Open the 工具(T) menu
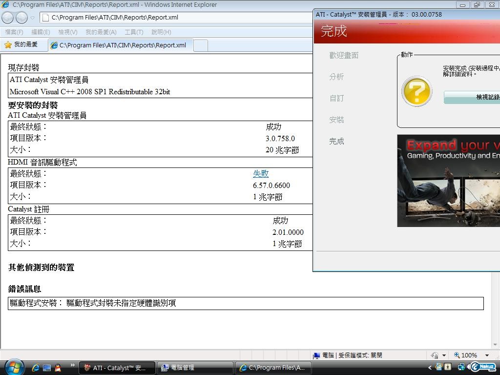500x375 pixels. pos(134,32)
